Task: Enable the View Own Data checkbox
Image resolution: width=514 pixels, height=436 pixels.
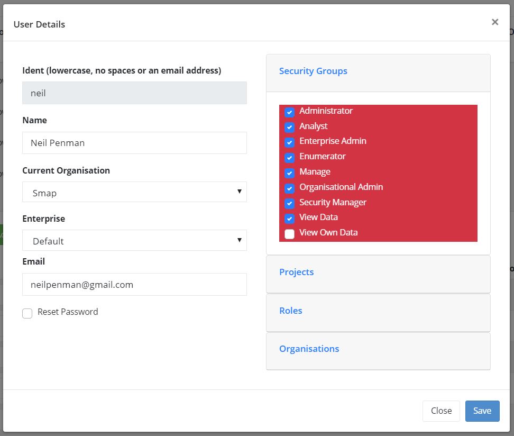Action: [x=289, y=234]
